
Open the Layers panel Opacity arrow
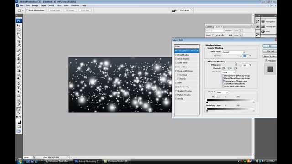(x=240, y=31)
